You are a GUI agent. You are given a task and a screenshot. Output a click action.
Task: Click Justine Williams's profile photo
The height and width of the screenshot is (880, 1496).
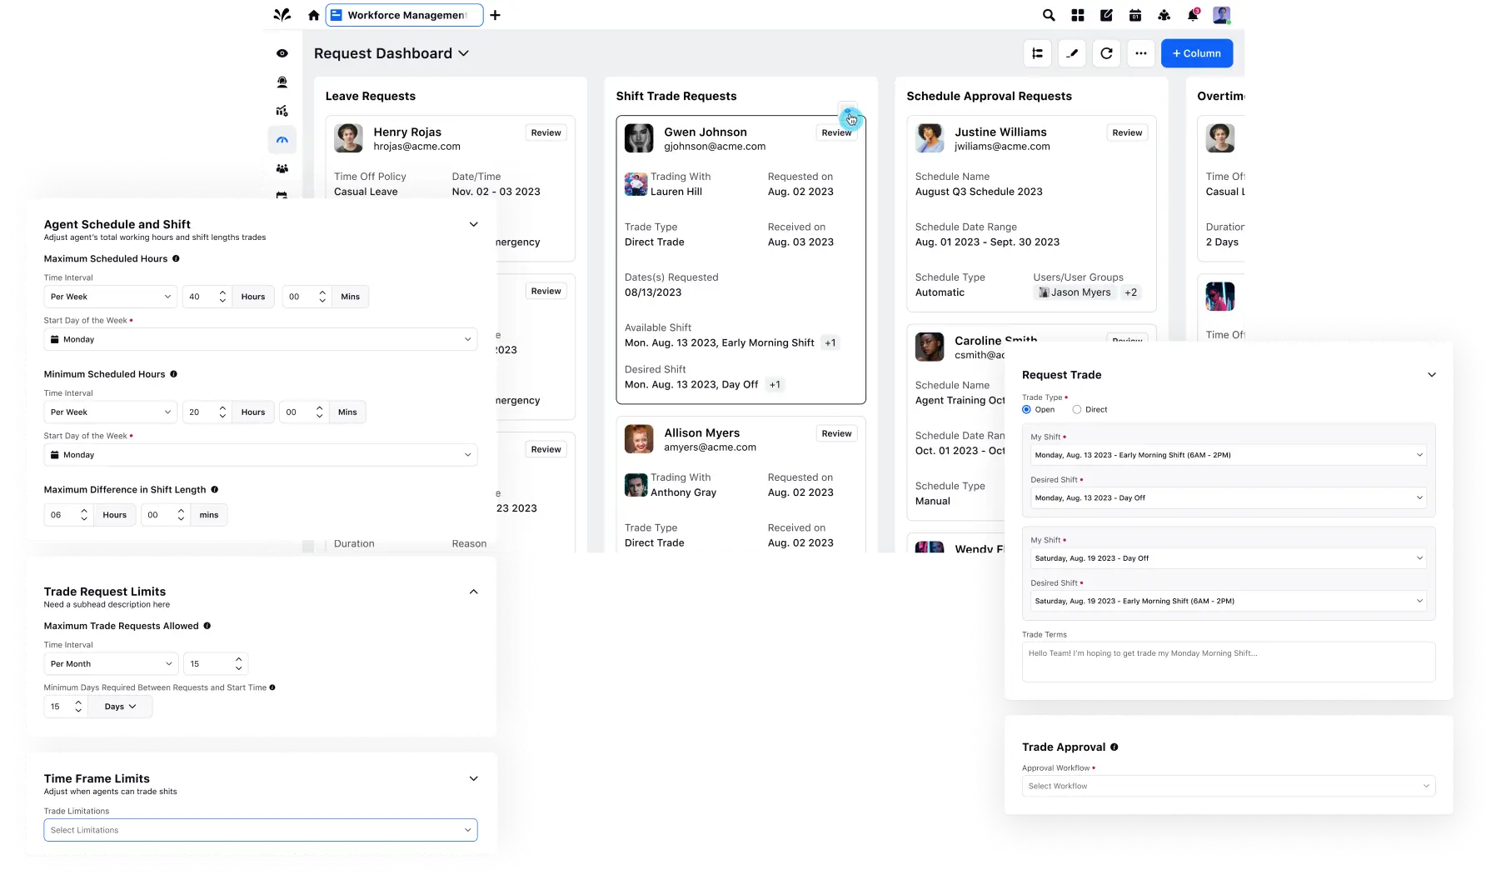click(x=930, y=138)
